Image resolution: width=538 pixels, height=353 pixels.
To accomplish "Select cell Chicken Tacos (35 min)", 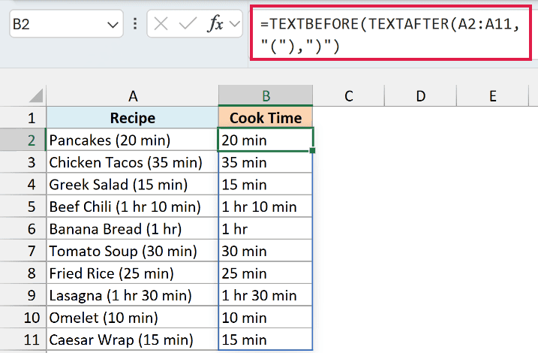I will coord(133,162).
